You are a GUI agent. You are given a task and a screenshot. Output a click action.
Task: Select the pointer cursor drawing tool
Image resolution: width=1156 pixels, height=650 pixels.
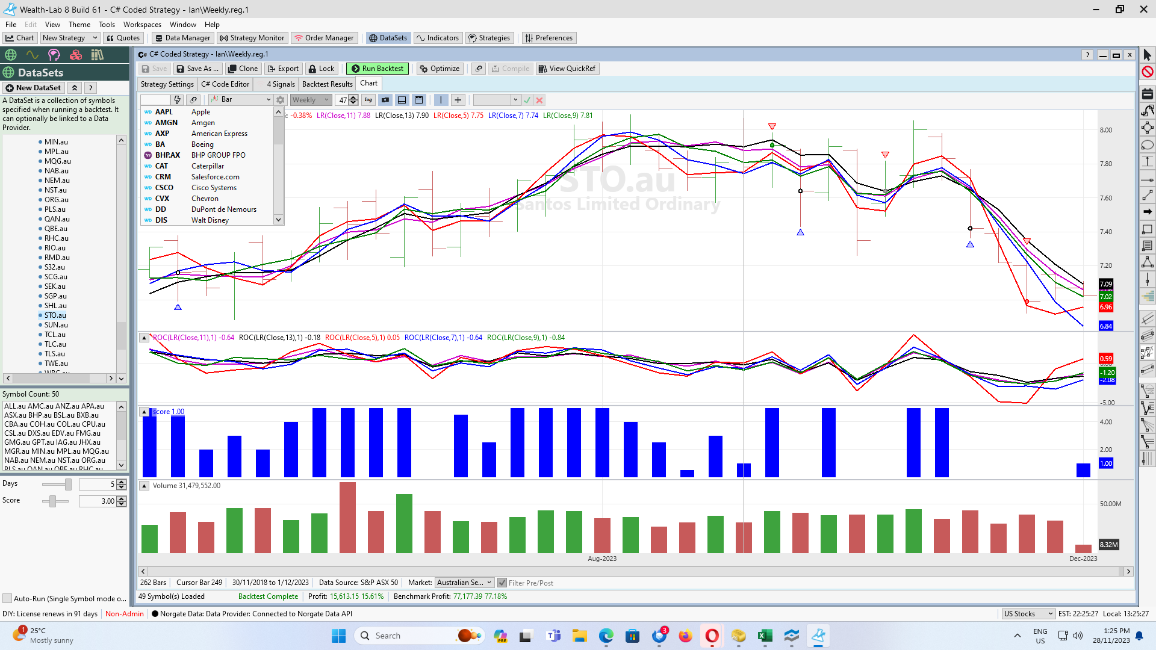pos(1148,55)
